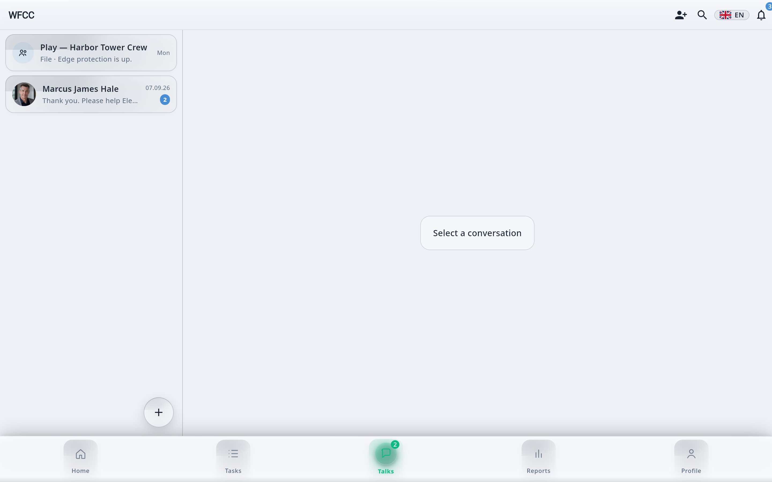Click the 07.09.26 date on Marcus chat
Image resolution: width=772 pixels, height=482 pixels.
[158, 88]
